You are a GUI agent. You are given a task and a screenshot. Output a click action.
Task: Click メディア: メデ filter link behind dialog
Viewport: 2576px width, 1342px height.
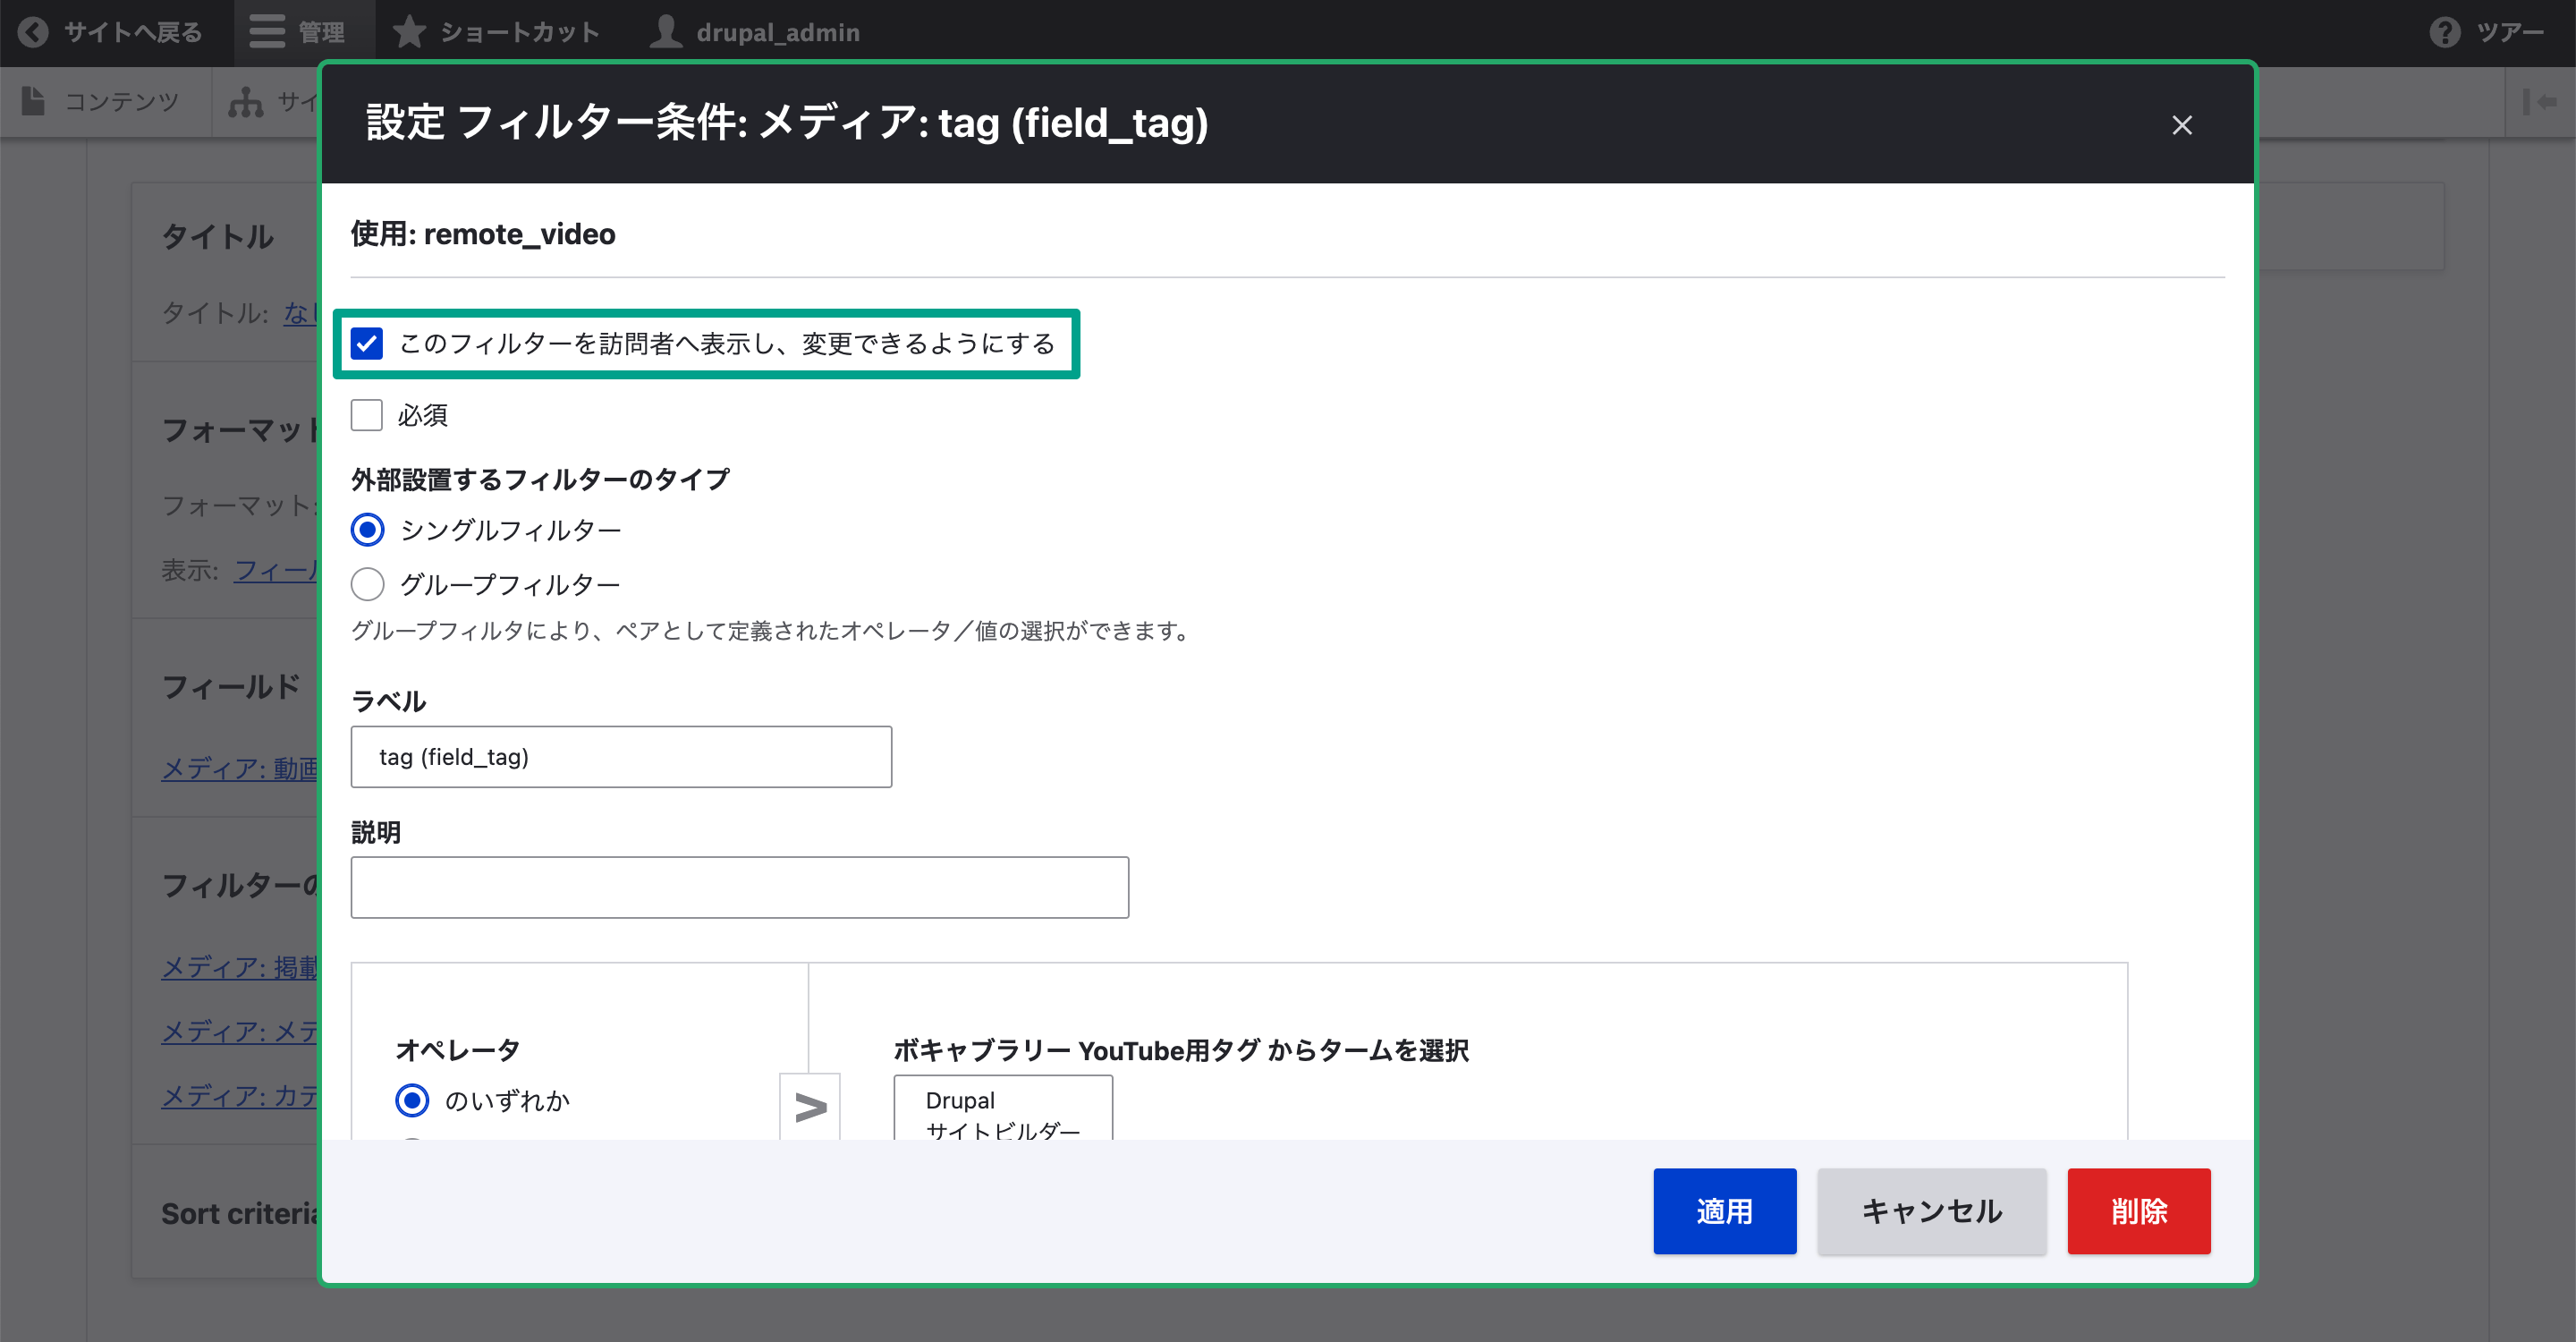[240, 1031]
